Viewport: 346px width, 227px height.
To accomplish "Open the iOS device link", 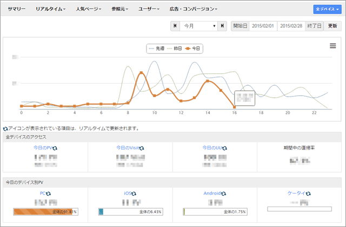I will (128, 193).
